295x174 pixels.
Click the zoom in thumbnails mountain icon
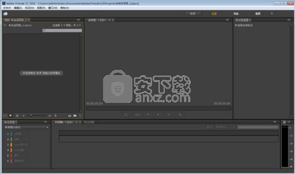pyautogui.click(x=50, y=116)
